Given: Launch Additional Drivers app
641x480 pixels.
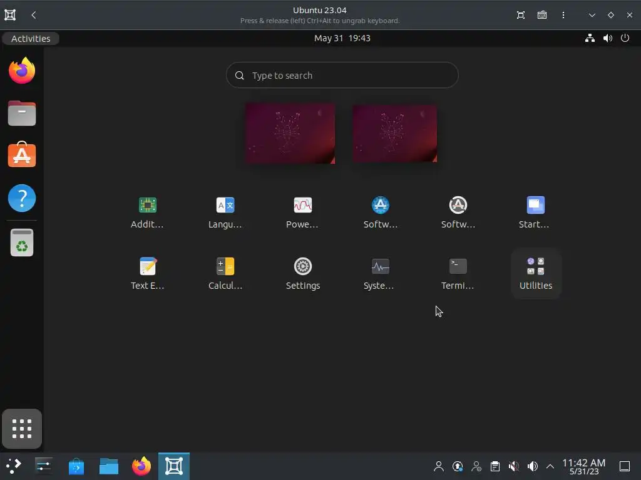Looking at the screenshot, I should pyautogui.click(x=147, y=212).
